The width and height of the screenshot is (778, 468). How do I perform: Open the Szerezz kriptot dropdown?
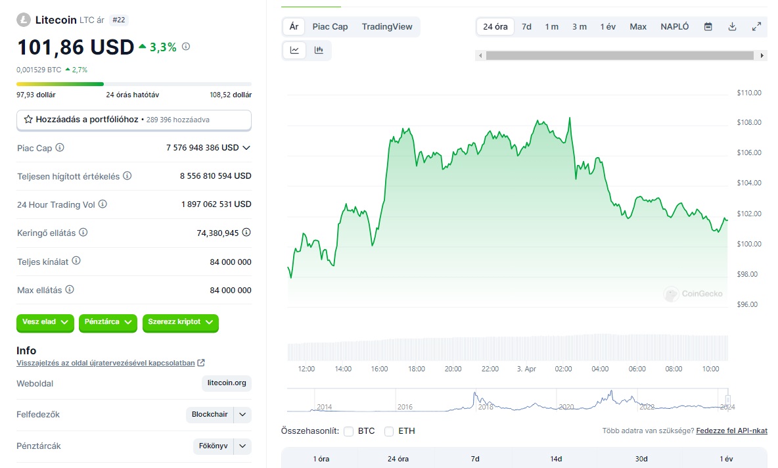coord(181,322)
